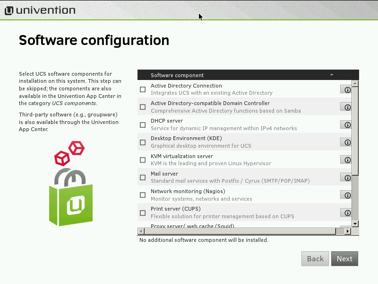Toggle sort arrow in Software component header

pos(332,75)
